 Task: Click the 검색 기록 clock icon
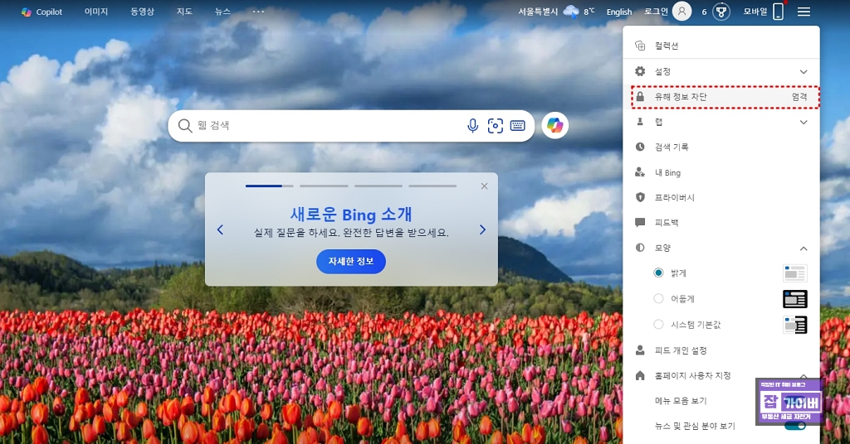640,147
